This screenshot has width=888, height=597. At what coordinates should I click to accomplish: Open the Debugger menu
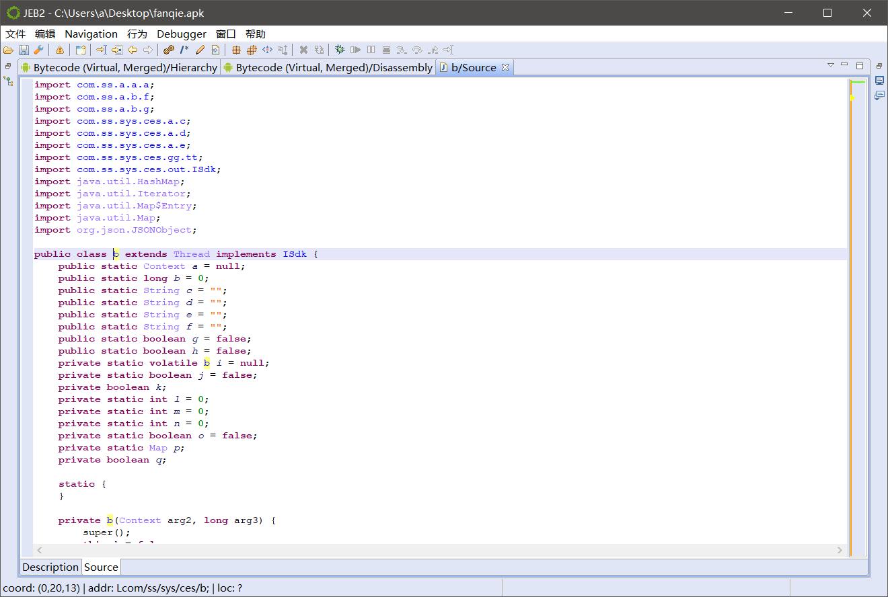[182, 34]
